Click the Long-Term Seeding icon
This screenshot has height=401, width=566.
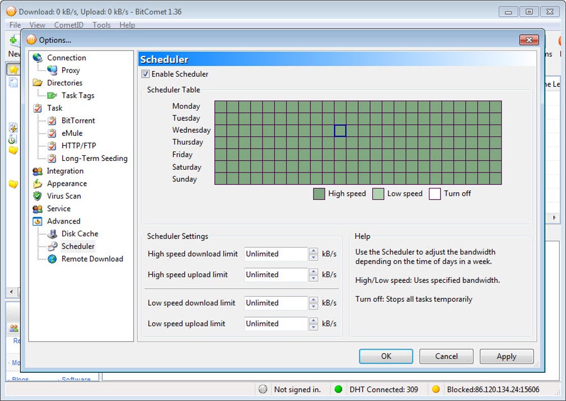pos(52,159)
